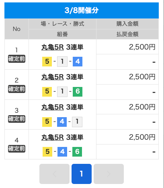Screen dimensions: 164x188
Task: Open the 丸亀5R link in row 1
Action: (53, 47)
